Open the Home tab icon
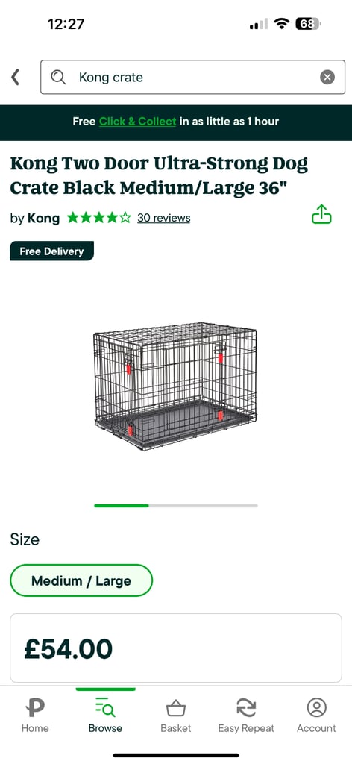Image resolution: width=352 pixels, height=764 pixels. click(x=35, y=707)
